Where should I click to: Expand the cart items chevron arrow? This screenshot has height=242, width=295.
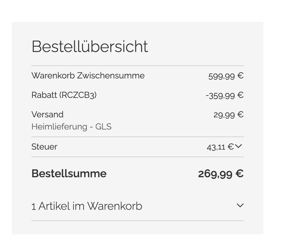[240, 206]
